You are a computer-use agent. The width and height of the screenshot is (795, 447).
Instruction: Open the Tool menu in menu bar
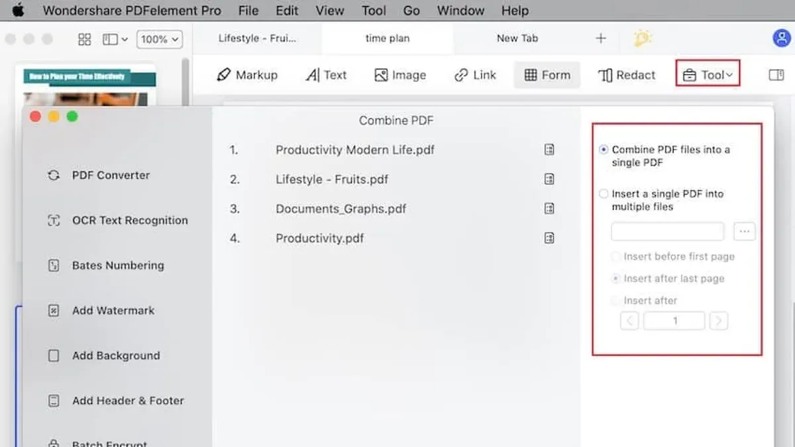tap(374, 11)
